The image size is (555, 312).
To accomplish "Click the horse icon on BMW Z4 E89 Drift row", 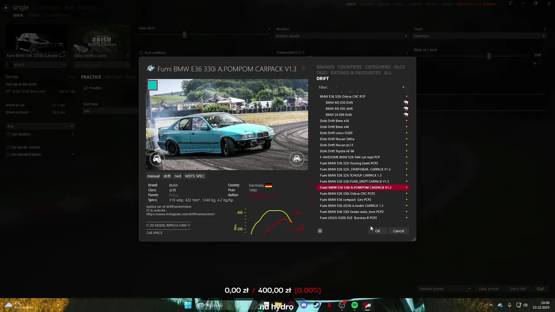I will tap(406, 115).
